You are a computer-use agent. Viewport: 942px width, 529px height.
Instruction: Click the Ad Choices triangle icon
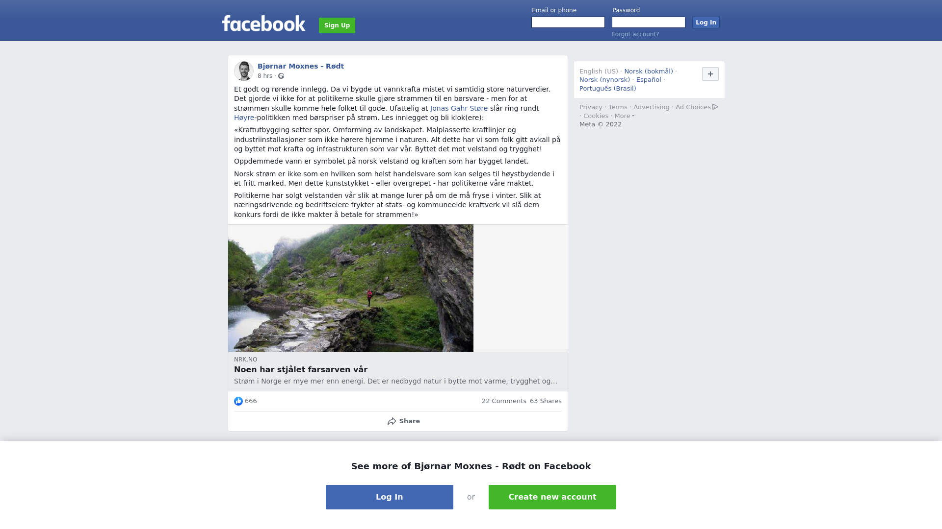pyautogui.click(x=715, y=107)
